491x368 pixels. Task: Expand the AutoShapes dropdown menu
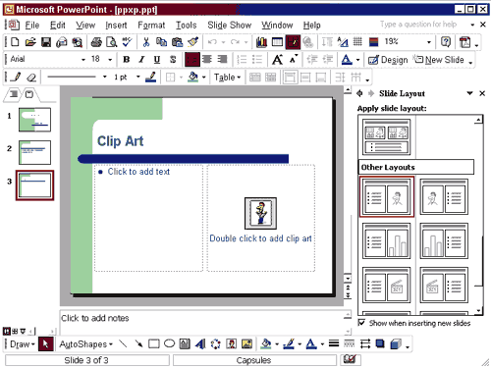[85, 344]
